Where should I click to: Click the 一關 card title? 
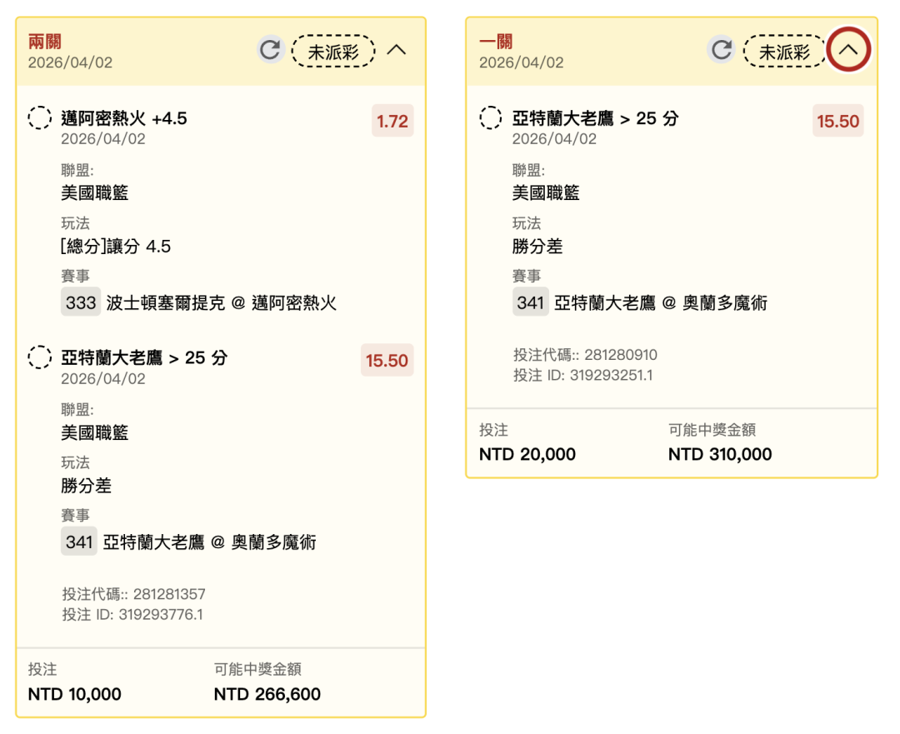[x=496, y=42]
